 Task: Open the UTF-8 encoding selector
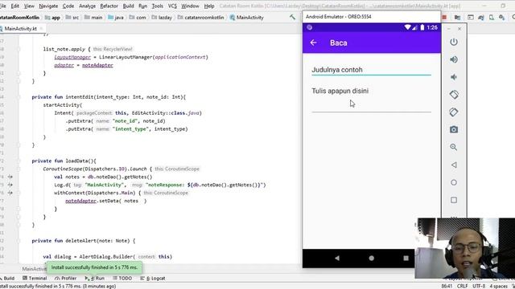(479, 286)
